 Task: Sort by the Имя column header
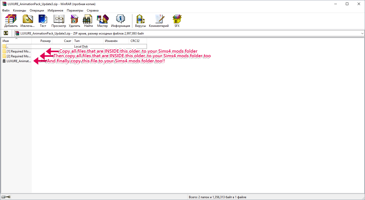click(16, 41)
